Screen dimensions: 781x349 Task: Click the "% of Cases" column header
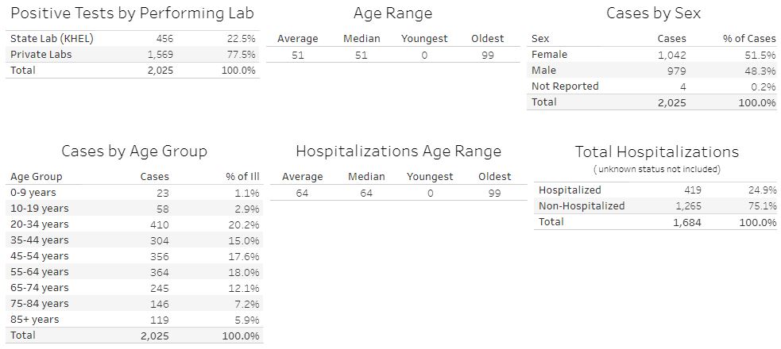click(751, 38)
